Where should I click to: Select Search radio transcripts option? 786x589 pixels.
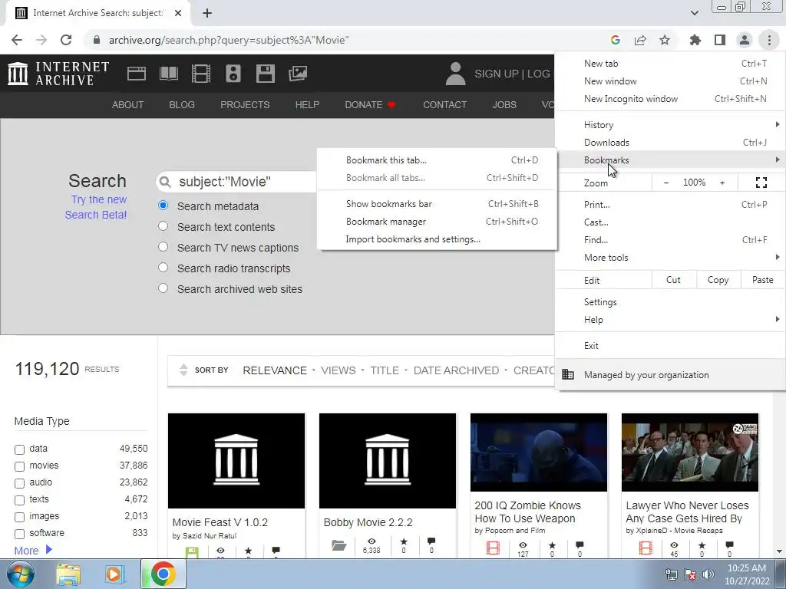point(163,267)
